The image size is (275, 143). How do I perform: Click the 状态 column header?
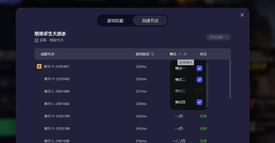pos(203,54)
